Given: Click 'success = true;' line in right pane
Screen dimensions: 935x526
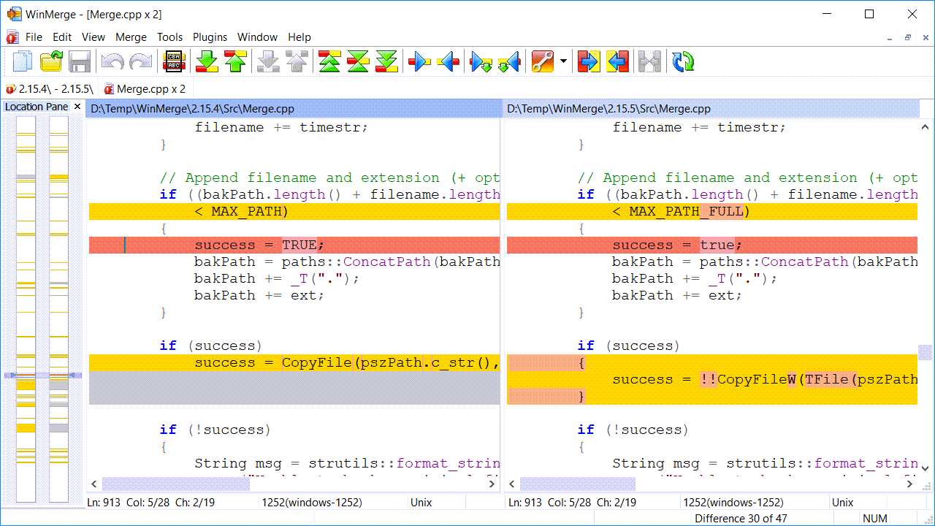Looking at the screenshot, I should click(x=712, y=245).
